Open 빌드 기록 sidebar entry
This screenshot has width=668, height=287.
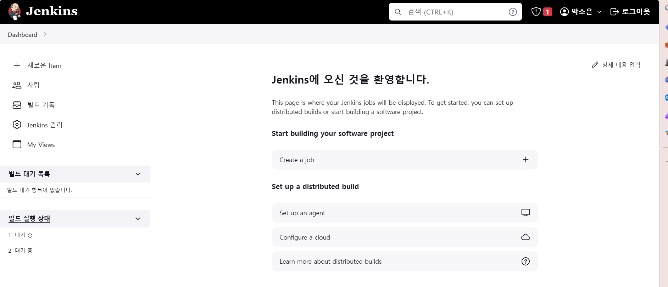click(41, 105)
